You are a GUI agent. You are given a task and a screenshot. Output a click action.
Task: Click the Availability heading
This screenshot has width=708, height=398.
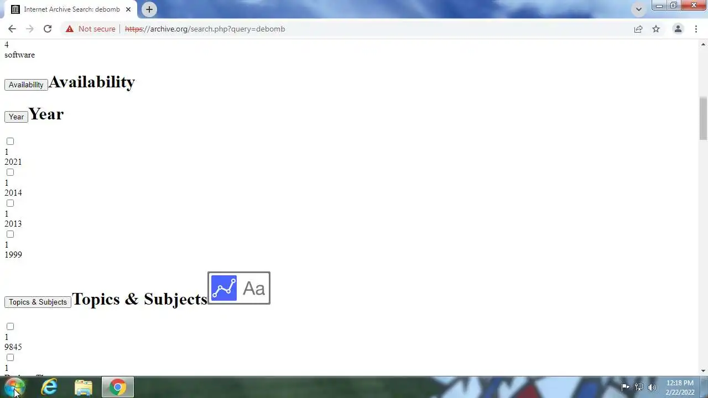point(92,82)
